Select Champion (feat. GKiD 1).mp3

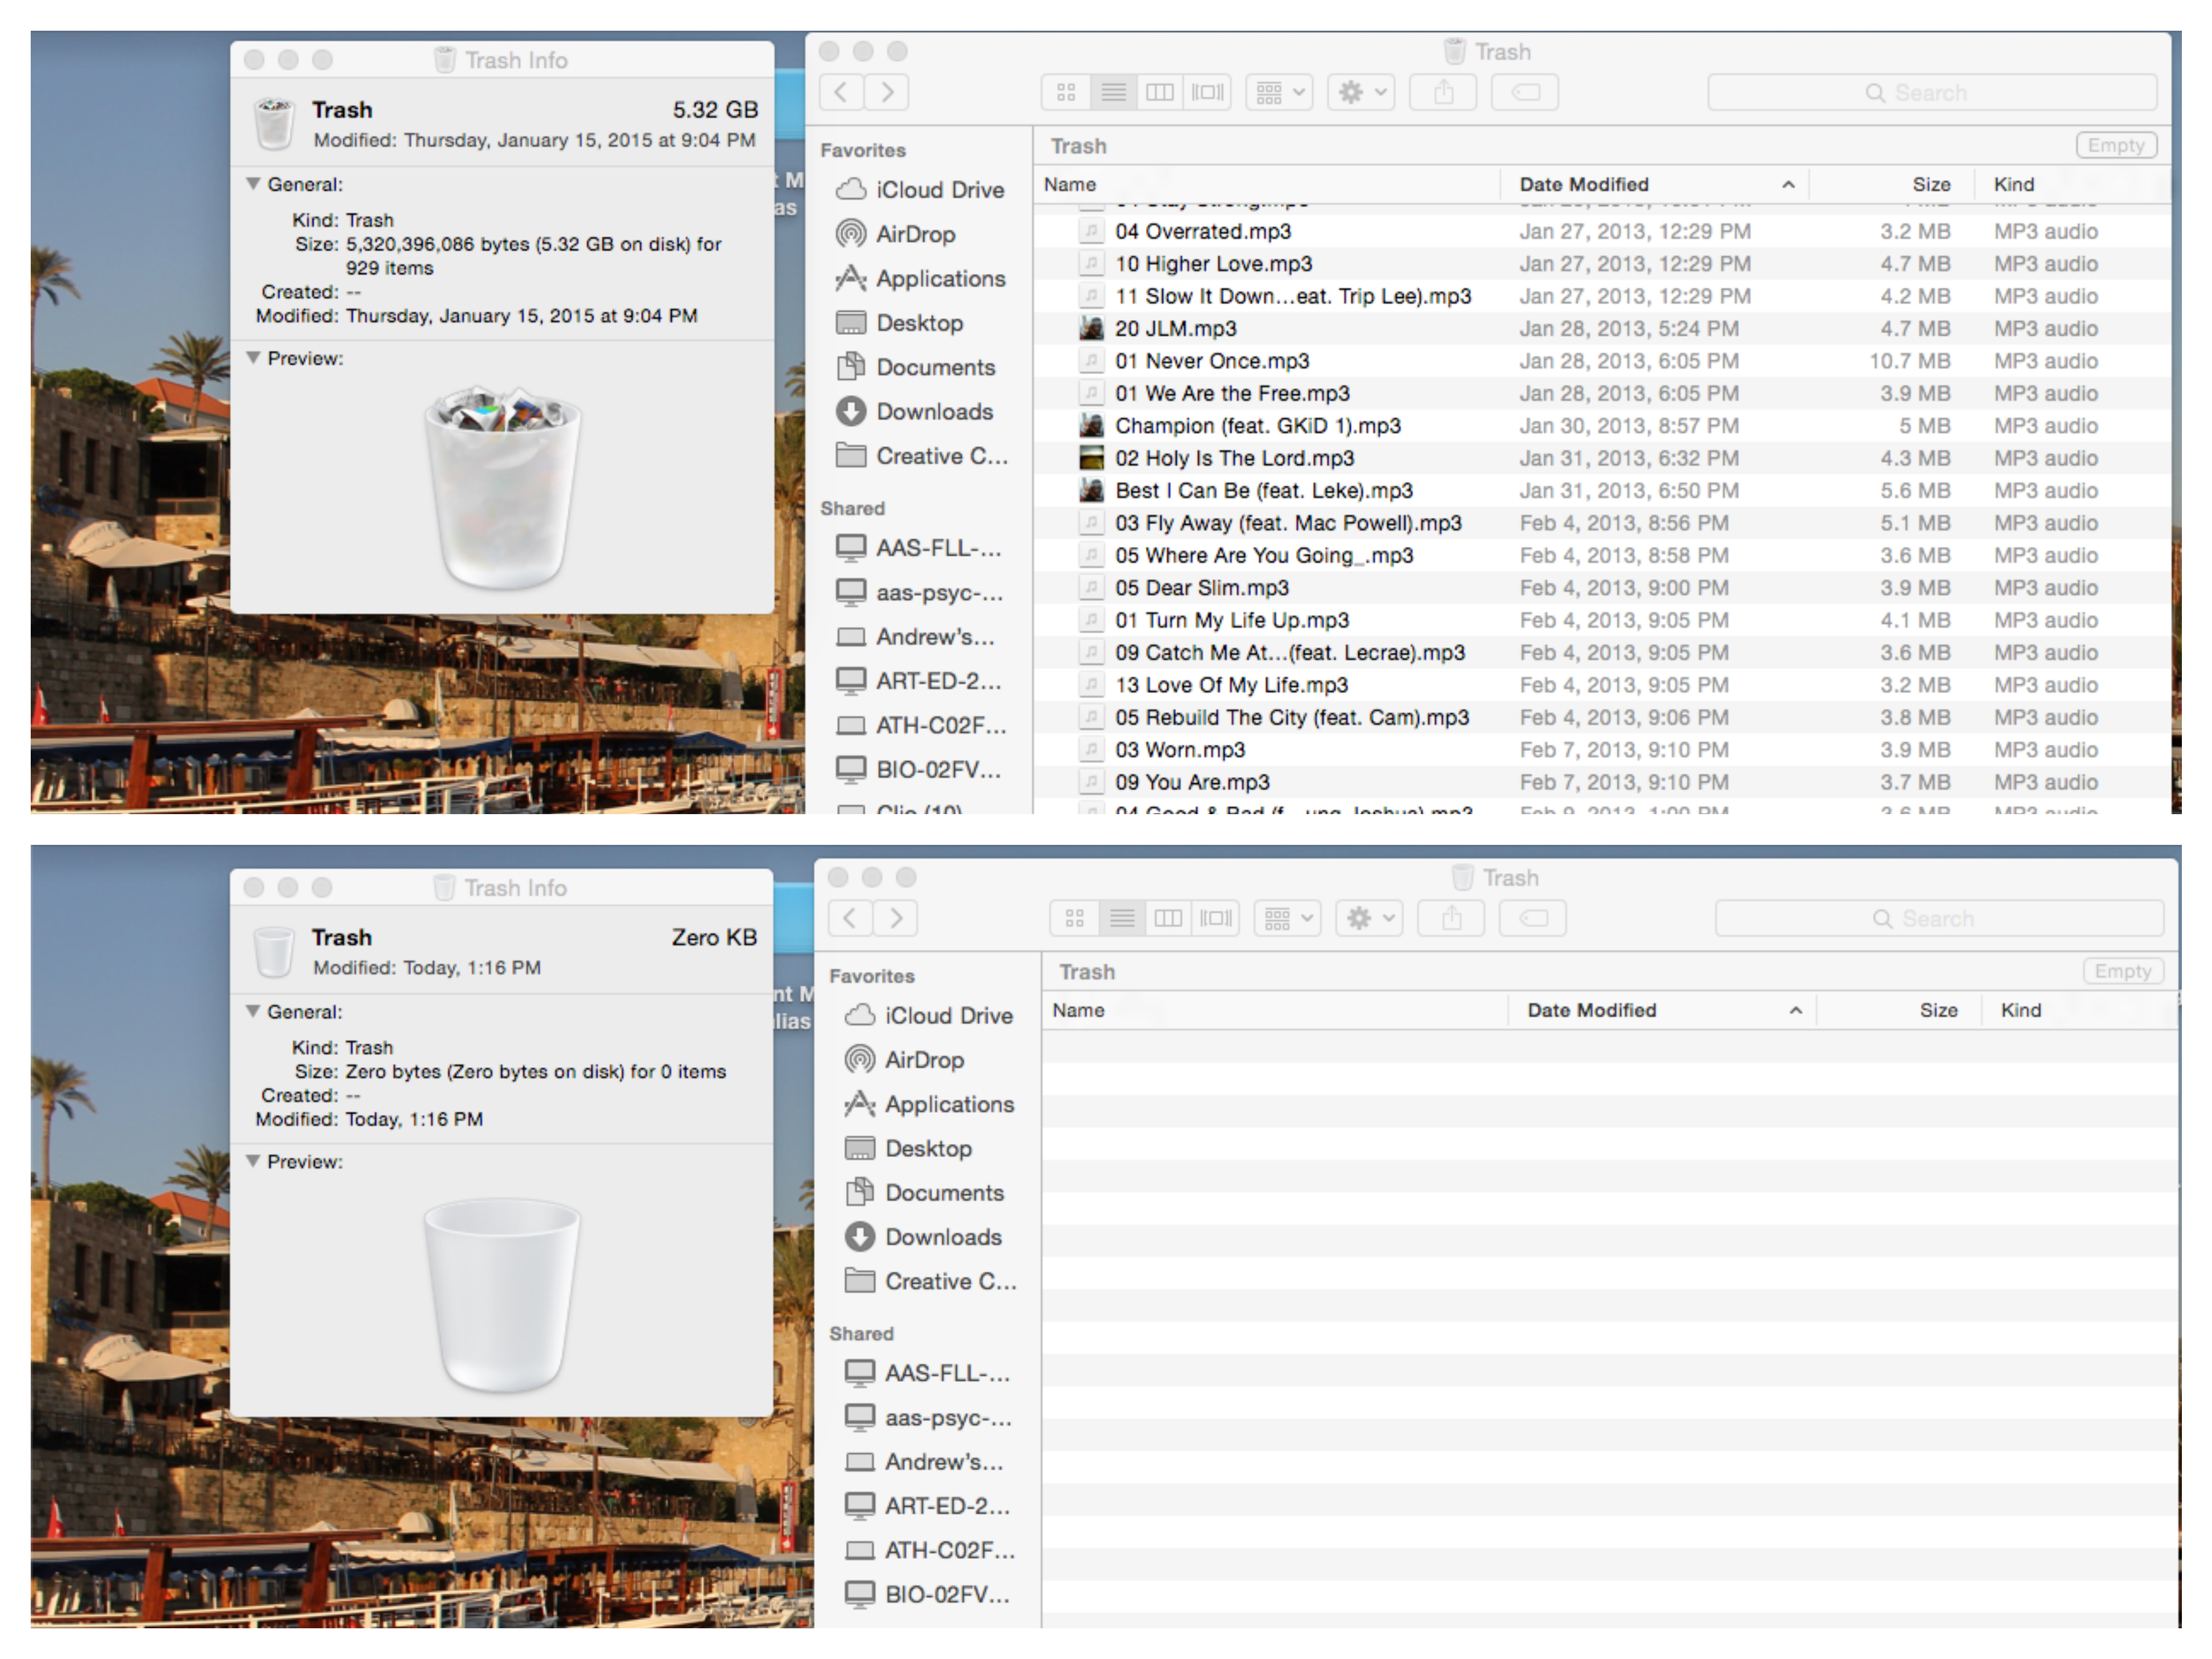[x=1602, y=425]
